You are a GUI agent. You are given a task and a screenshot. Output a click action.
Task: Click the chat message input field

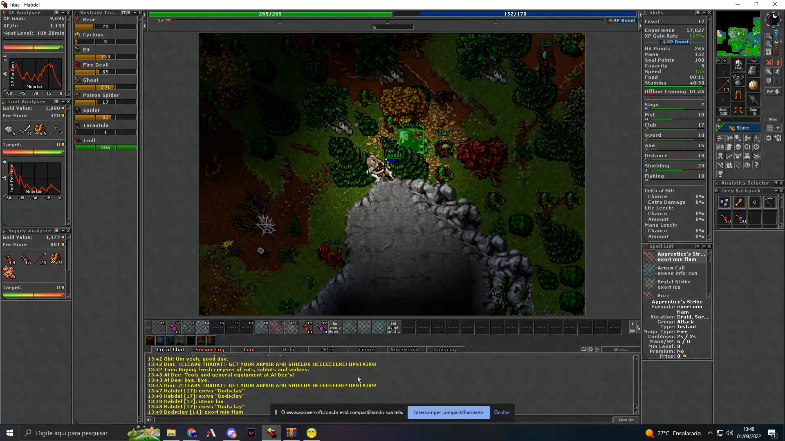383,420
